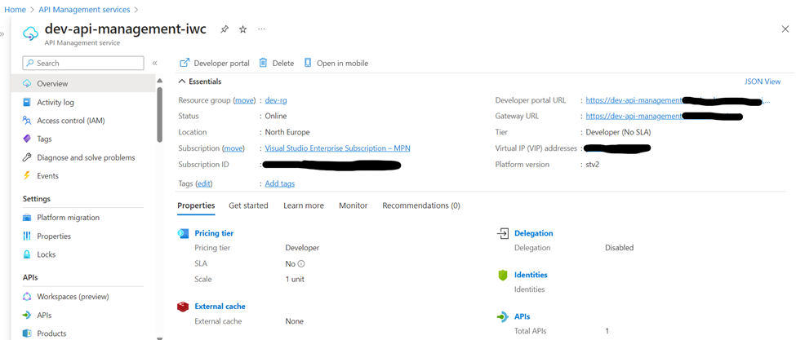
Task: Open the Recommendations (0) tab
Action: [421, 205]
